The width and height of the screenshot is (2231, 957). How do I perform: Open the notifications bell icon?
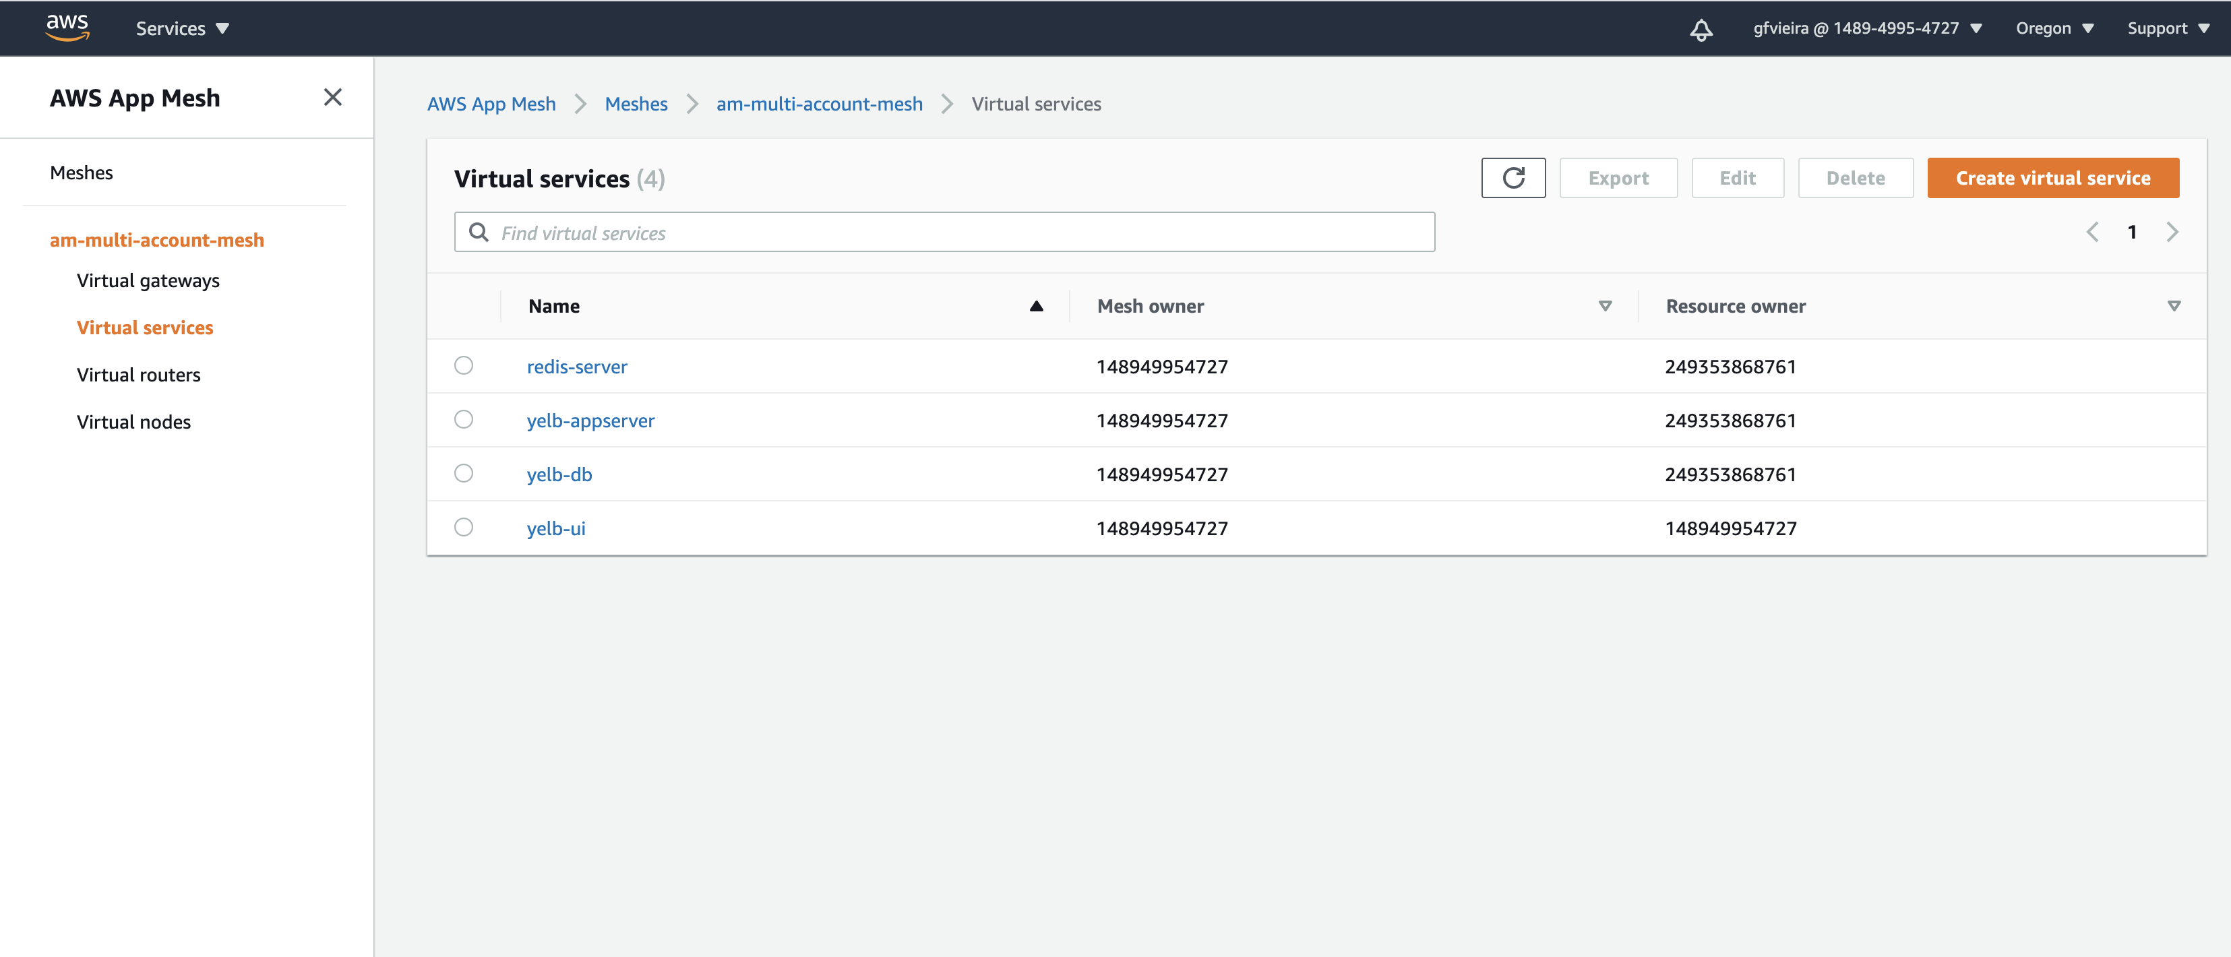(x=1701, y=30)
